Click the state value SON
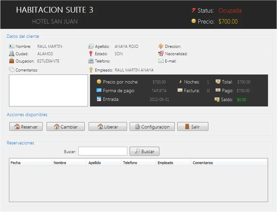The height and width of the screenshot is (212, 277). (x=119, y=54)
